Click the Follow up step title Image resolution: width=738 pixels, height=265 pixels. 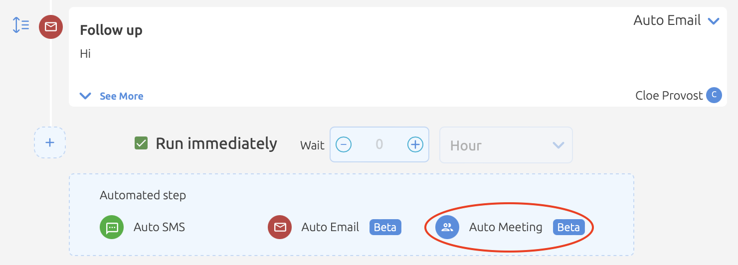tap(111, 30)
